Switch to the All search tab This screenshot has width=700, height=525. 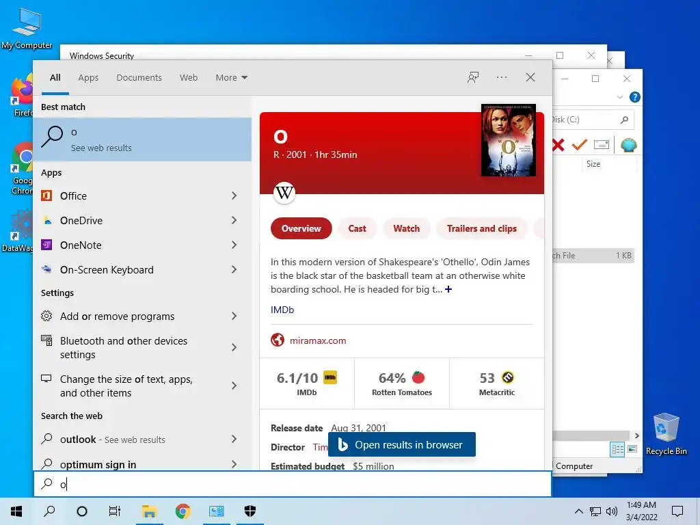tap(55, 78)
